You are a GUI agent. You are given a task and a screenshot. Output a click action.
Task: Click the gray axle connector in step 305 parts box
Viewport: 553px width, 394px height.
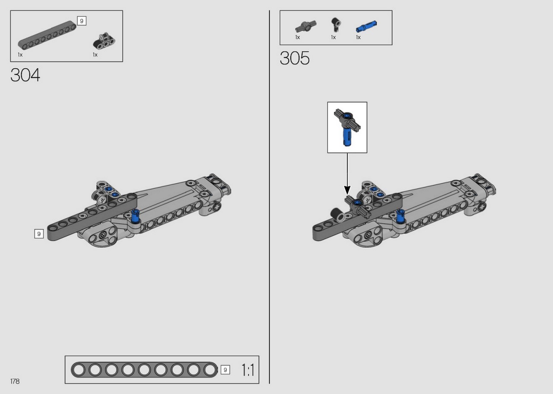tap(304, 27)
